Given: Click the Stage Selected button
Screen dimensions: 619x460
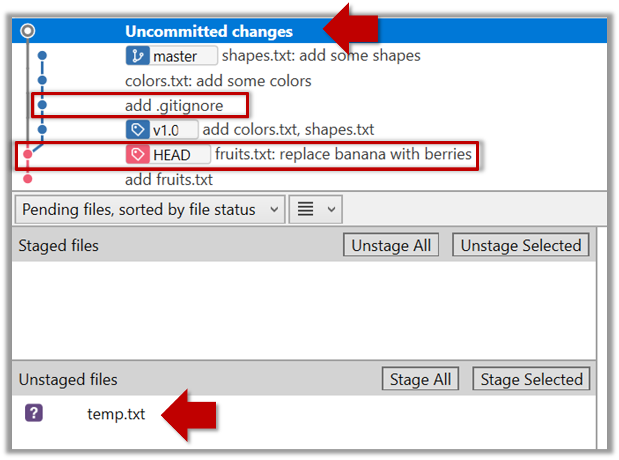Looking at the screenshot, I should coord(530,379).
